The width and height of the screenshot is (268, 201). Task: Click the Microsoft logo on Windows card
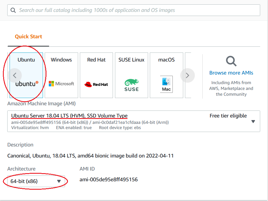point(61,84)
